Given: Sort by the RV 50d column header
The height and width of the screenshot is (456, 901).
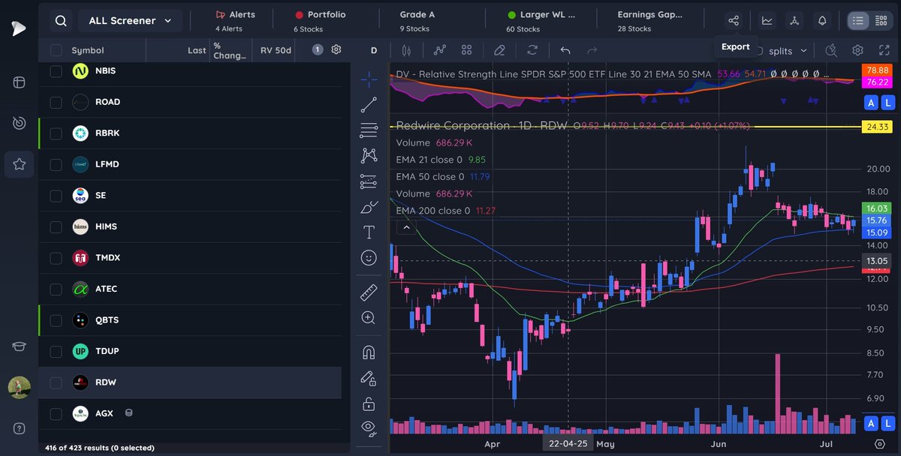Looking at the screenshot, I should click(x=276, y=50).
